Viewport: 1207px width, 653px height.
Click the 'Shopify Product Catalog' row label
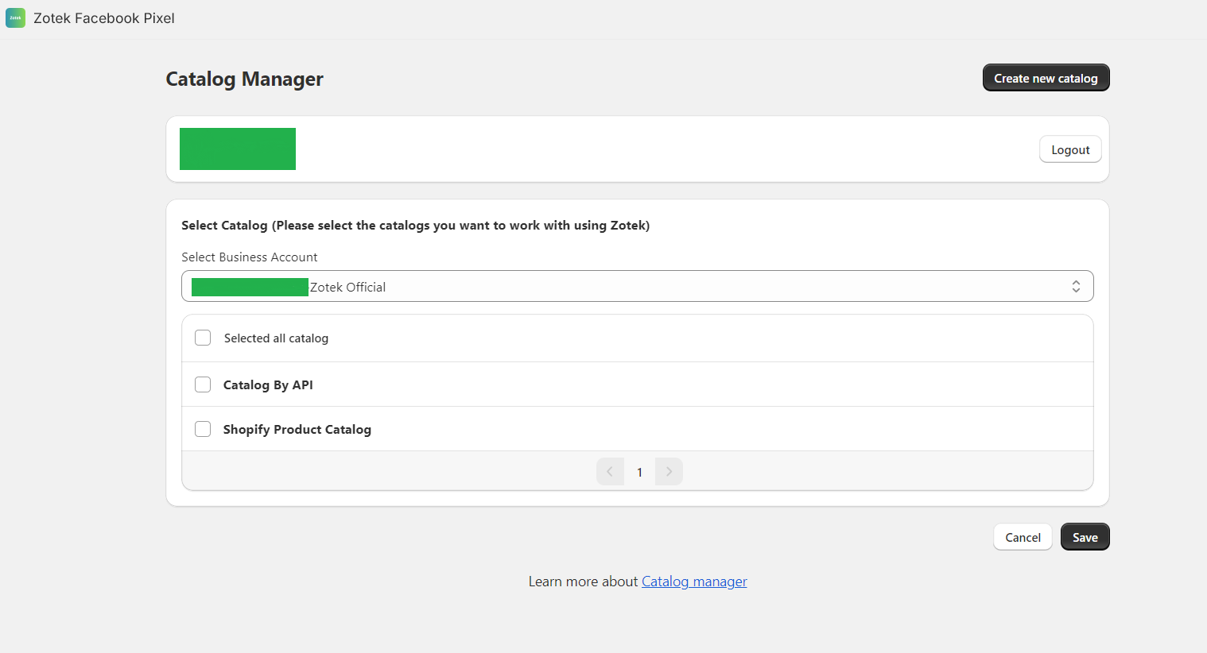coord(297,429)
